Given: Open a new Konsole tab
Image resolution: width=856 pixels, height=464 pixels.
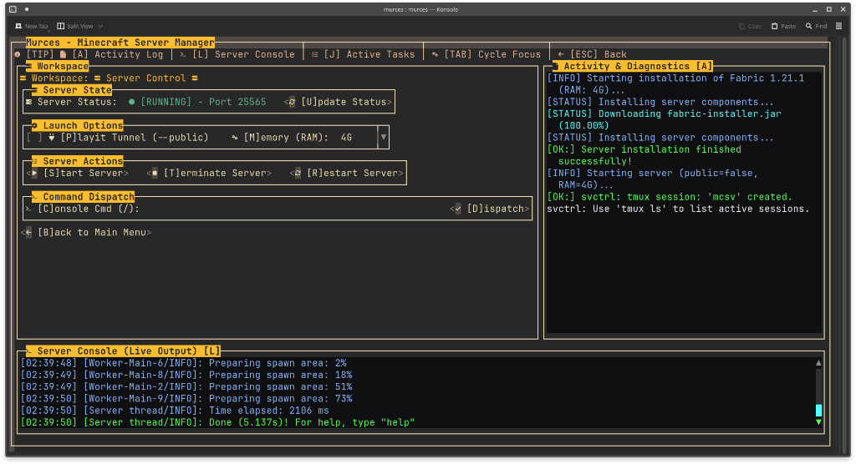Looking at the screenshot, I should pos(32,26).
